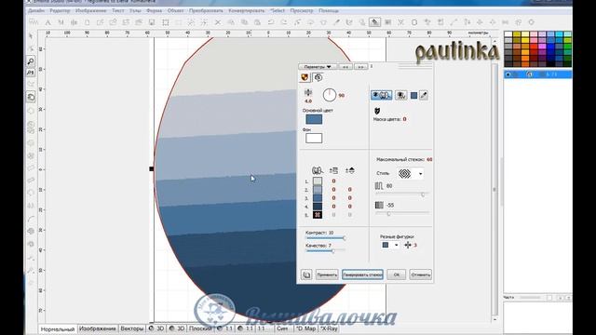Click the Основной цвет blue swatch
The height and width of the screenshot is (335, 596).
coord(314,119)
